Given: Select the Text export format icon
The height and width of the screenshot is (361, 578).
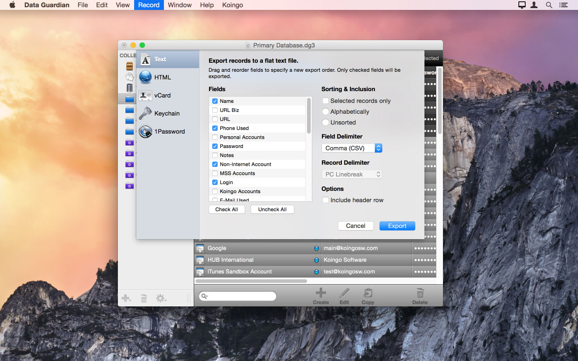Looking at the screenshot, I should click(x=145, y=59).
